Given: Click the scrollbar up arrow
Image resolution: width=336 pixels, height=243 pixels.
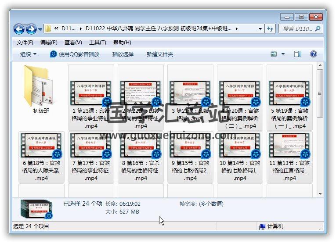Looking at the screenshot, I should point(320,65).
